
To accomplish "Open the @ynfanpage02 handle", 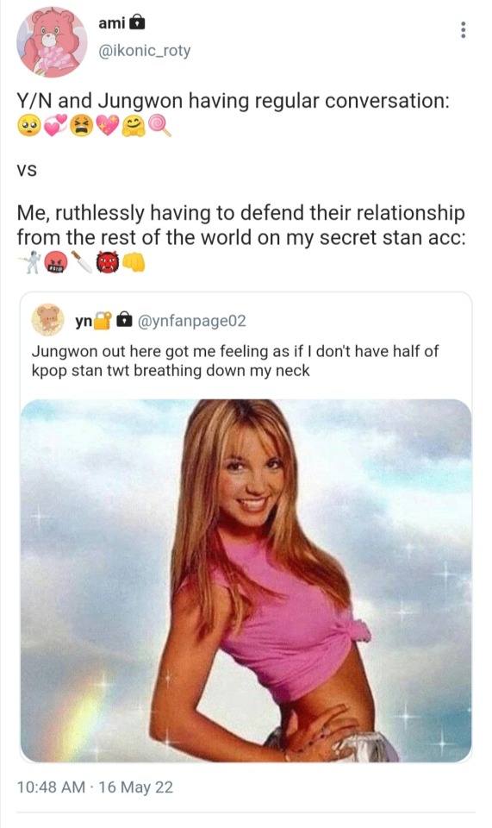I will pos(191,321).
